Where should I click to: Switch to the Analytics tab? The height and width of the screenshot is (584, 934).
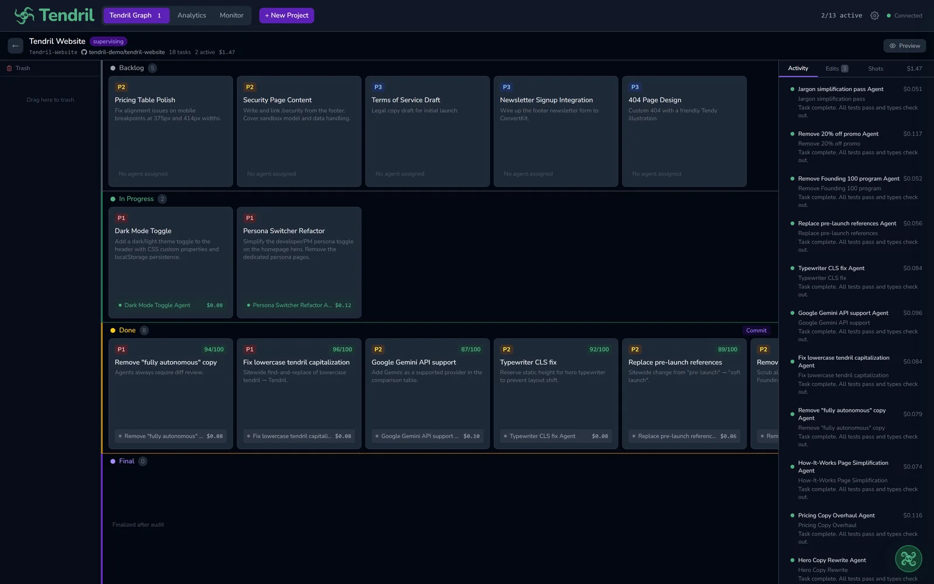(191, 16)
